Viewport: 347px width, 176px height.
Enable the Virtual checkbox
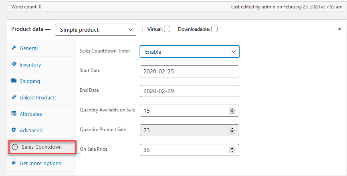click(167, 29)
